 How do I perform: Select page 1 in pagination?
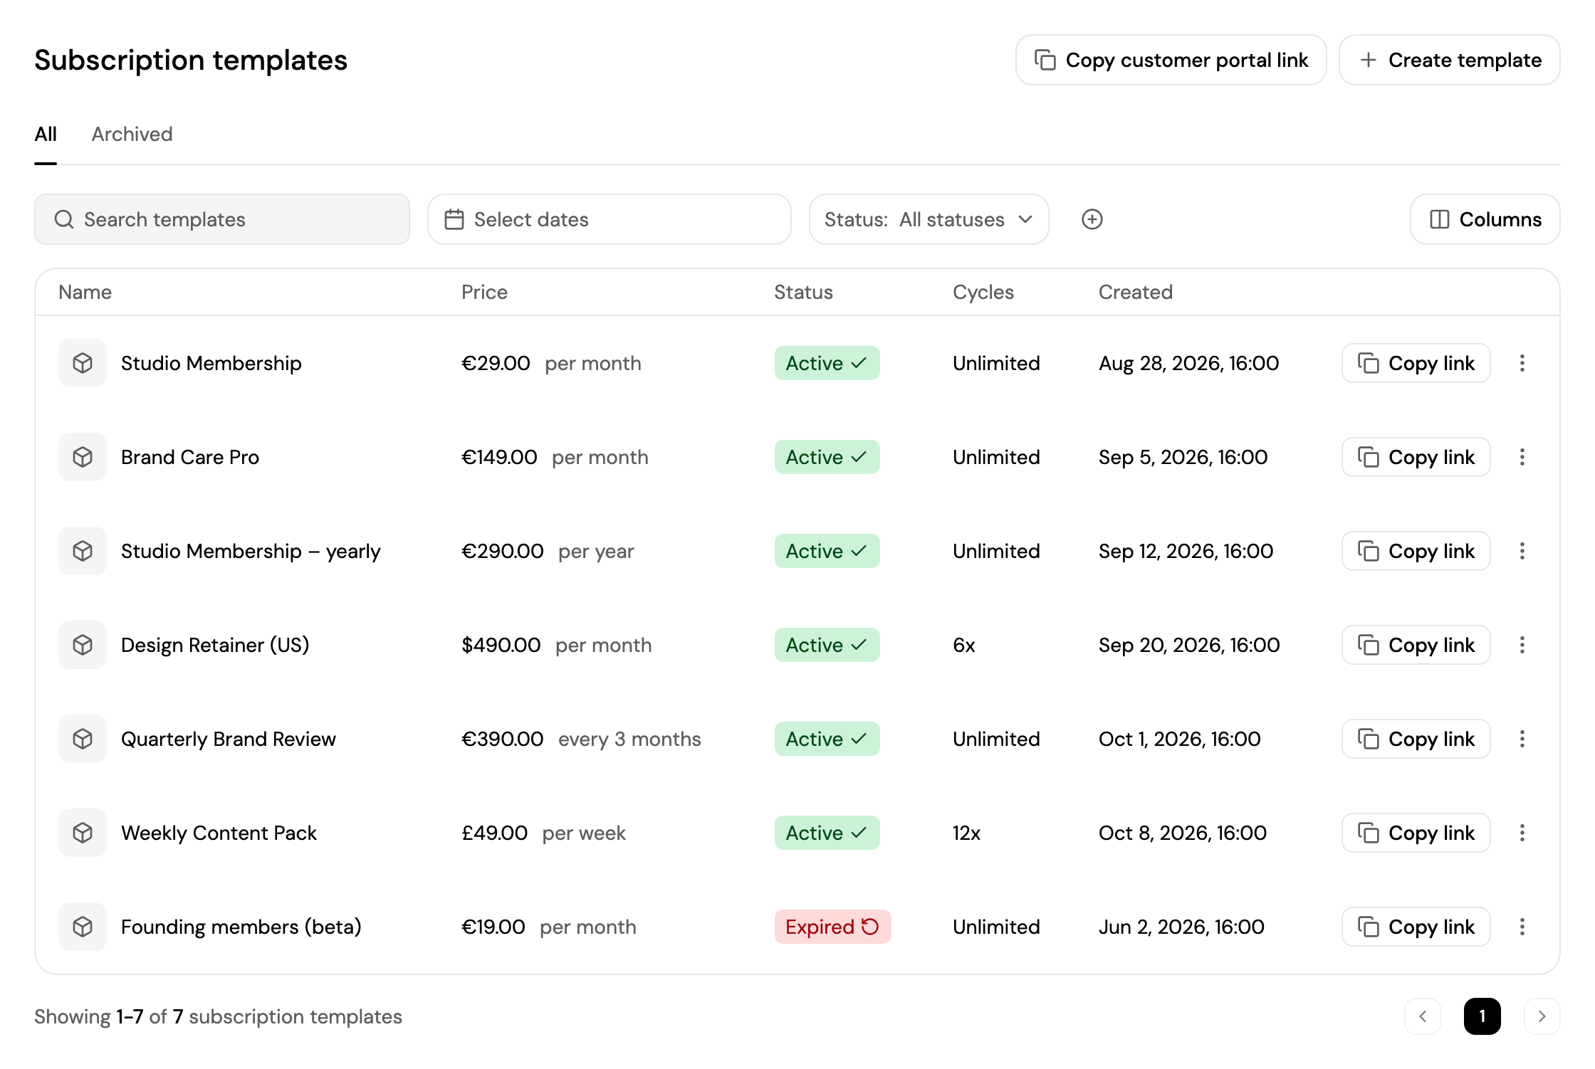point(1482,1016)
